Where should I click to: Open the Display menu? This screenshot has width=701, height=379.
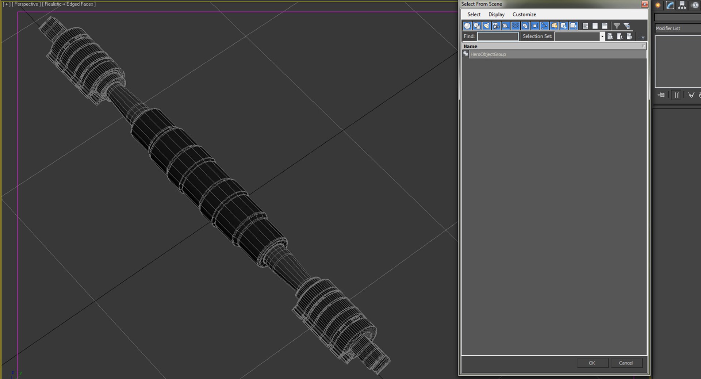click(x=497, y=15)
